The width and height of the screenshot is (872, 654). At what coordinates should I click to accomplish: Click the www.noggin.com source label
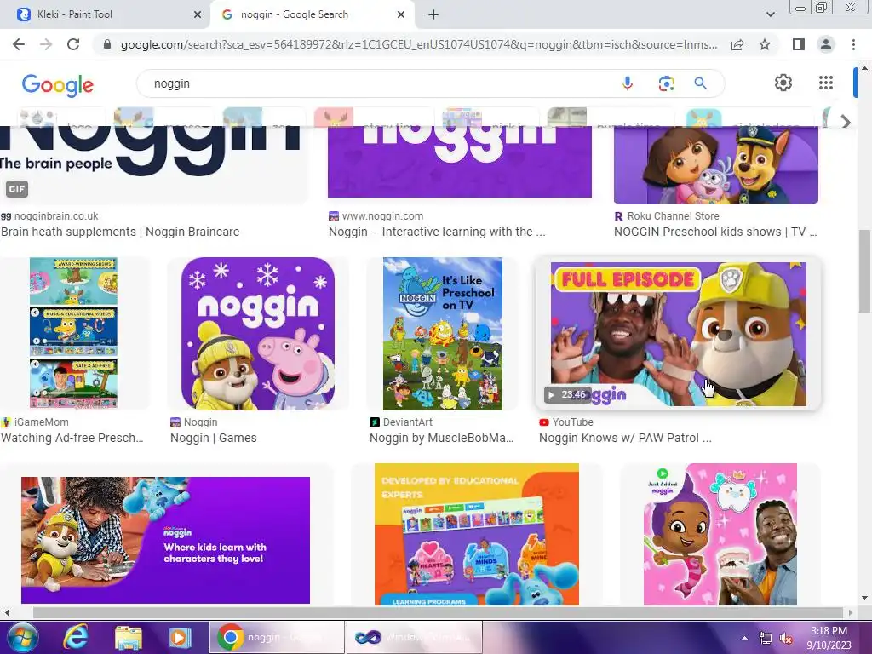coord(382,215)
